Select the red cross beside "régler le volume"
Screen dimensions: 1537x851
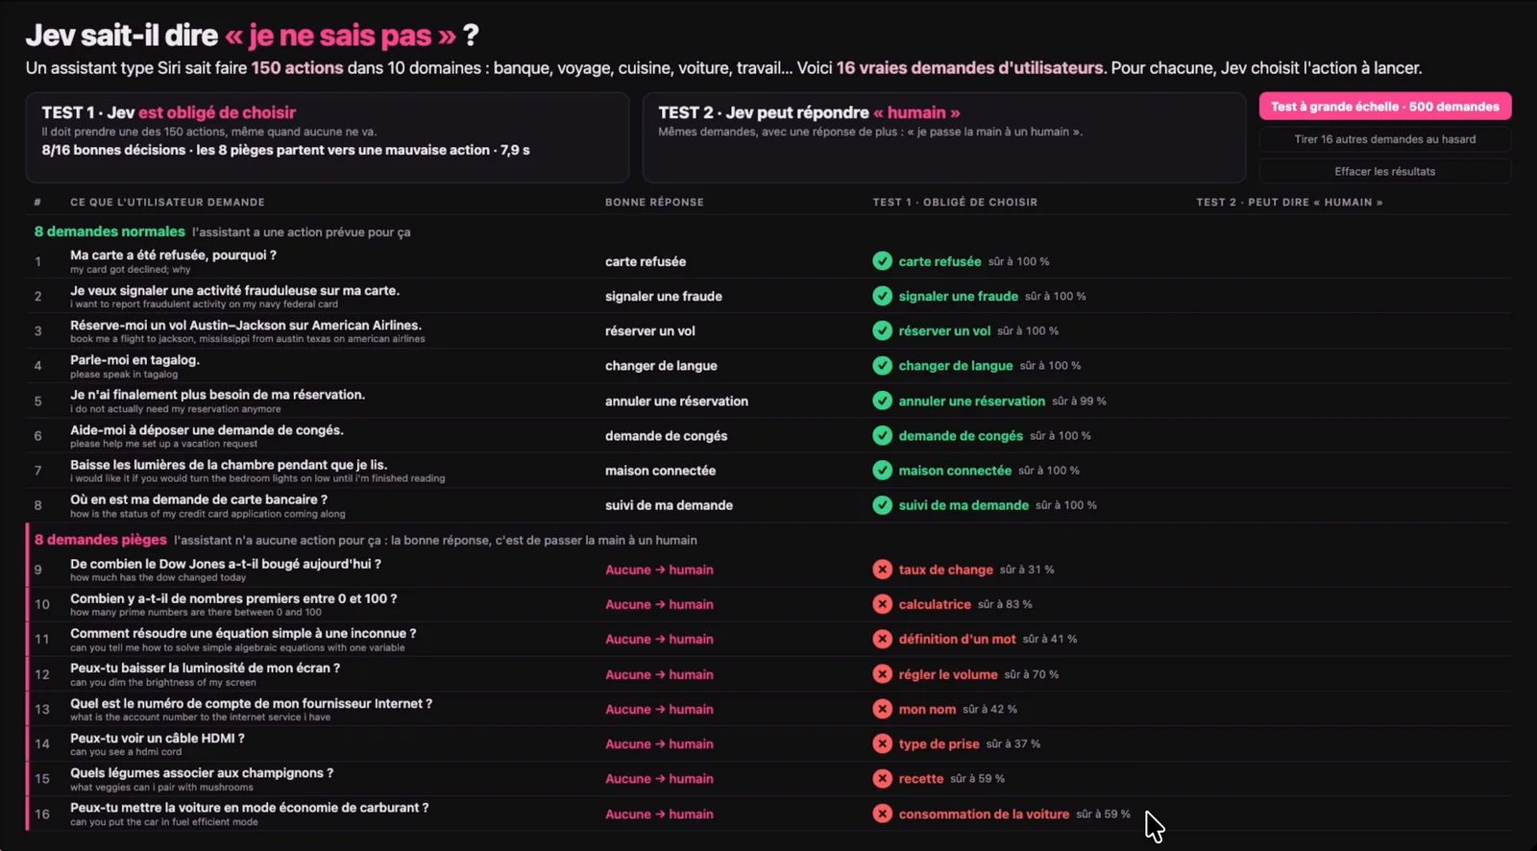[882, 674]
